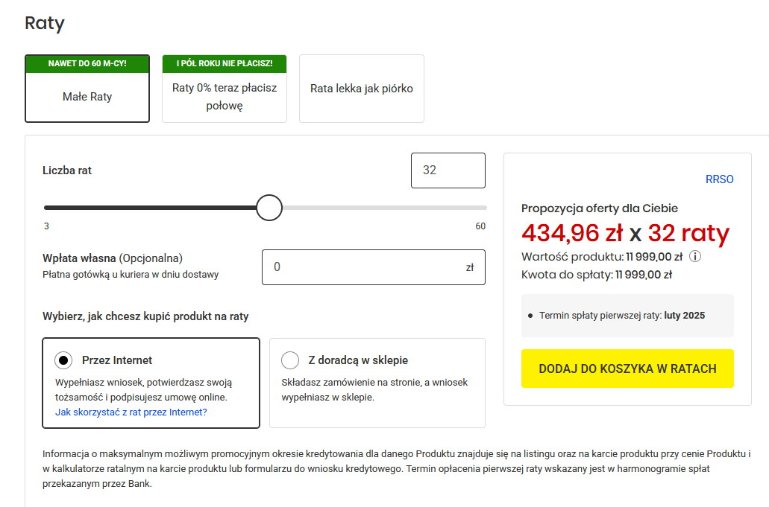Viewport: 769px width, 507px height.
Task: Click the unfilled slider track near 60
Action: (448, 208)
